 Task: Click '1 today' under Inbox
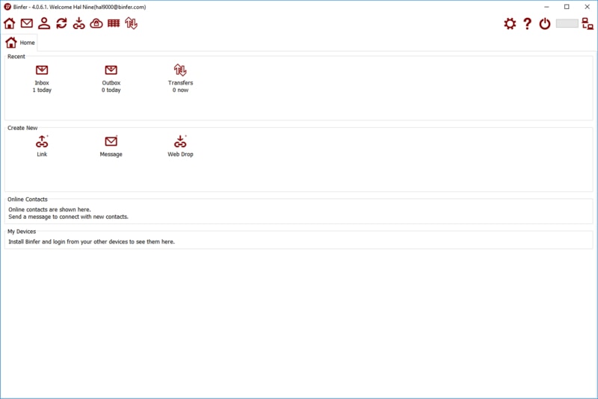click(42, 90)
